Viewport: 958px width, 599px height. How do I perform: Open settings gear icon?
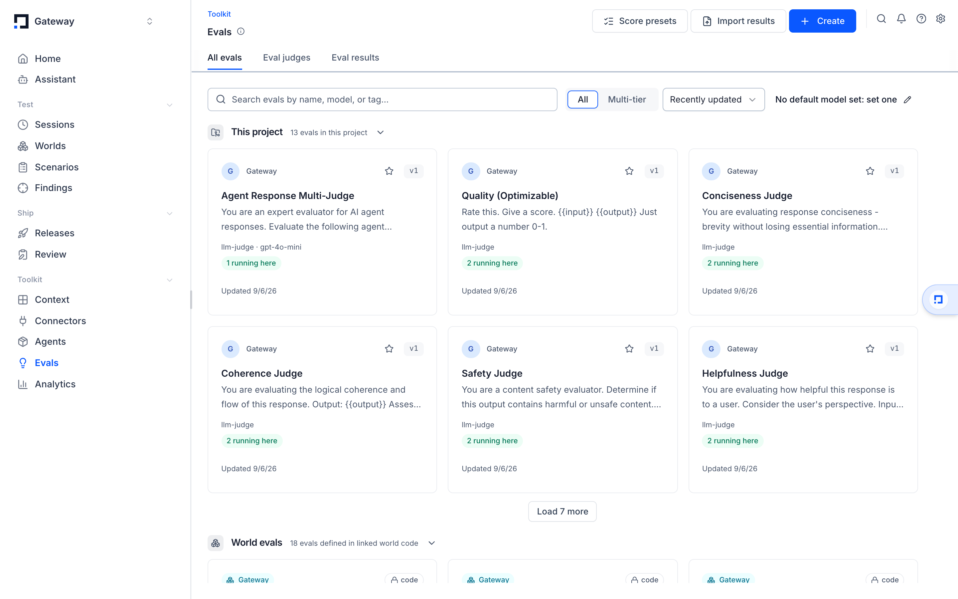click(x=941, y=19)
